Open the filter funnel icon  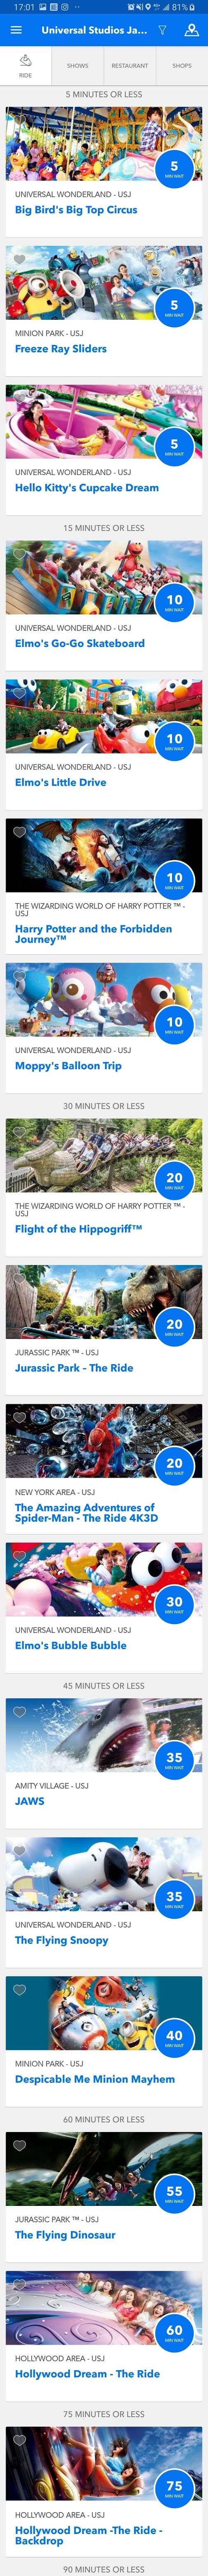(163, 30)
